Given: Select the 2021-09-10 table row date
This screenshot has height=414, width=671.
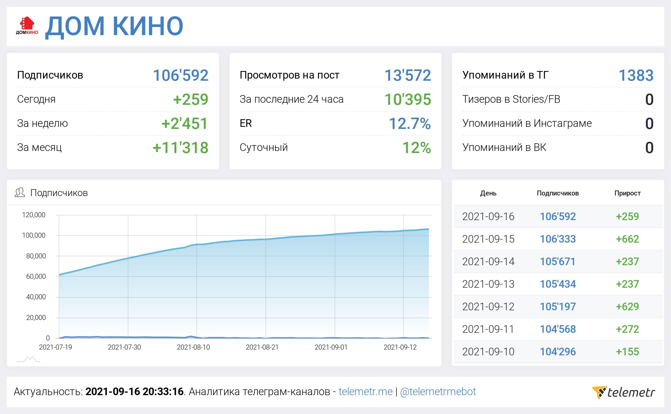Looking at the screenshot, I should pyautogui.click(x=488, y=352).
